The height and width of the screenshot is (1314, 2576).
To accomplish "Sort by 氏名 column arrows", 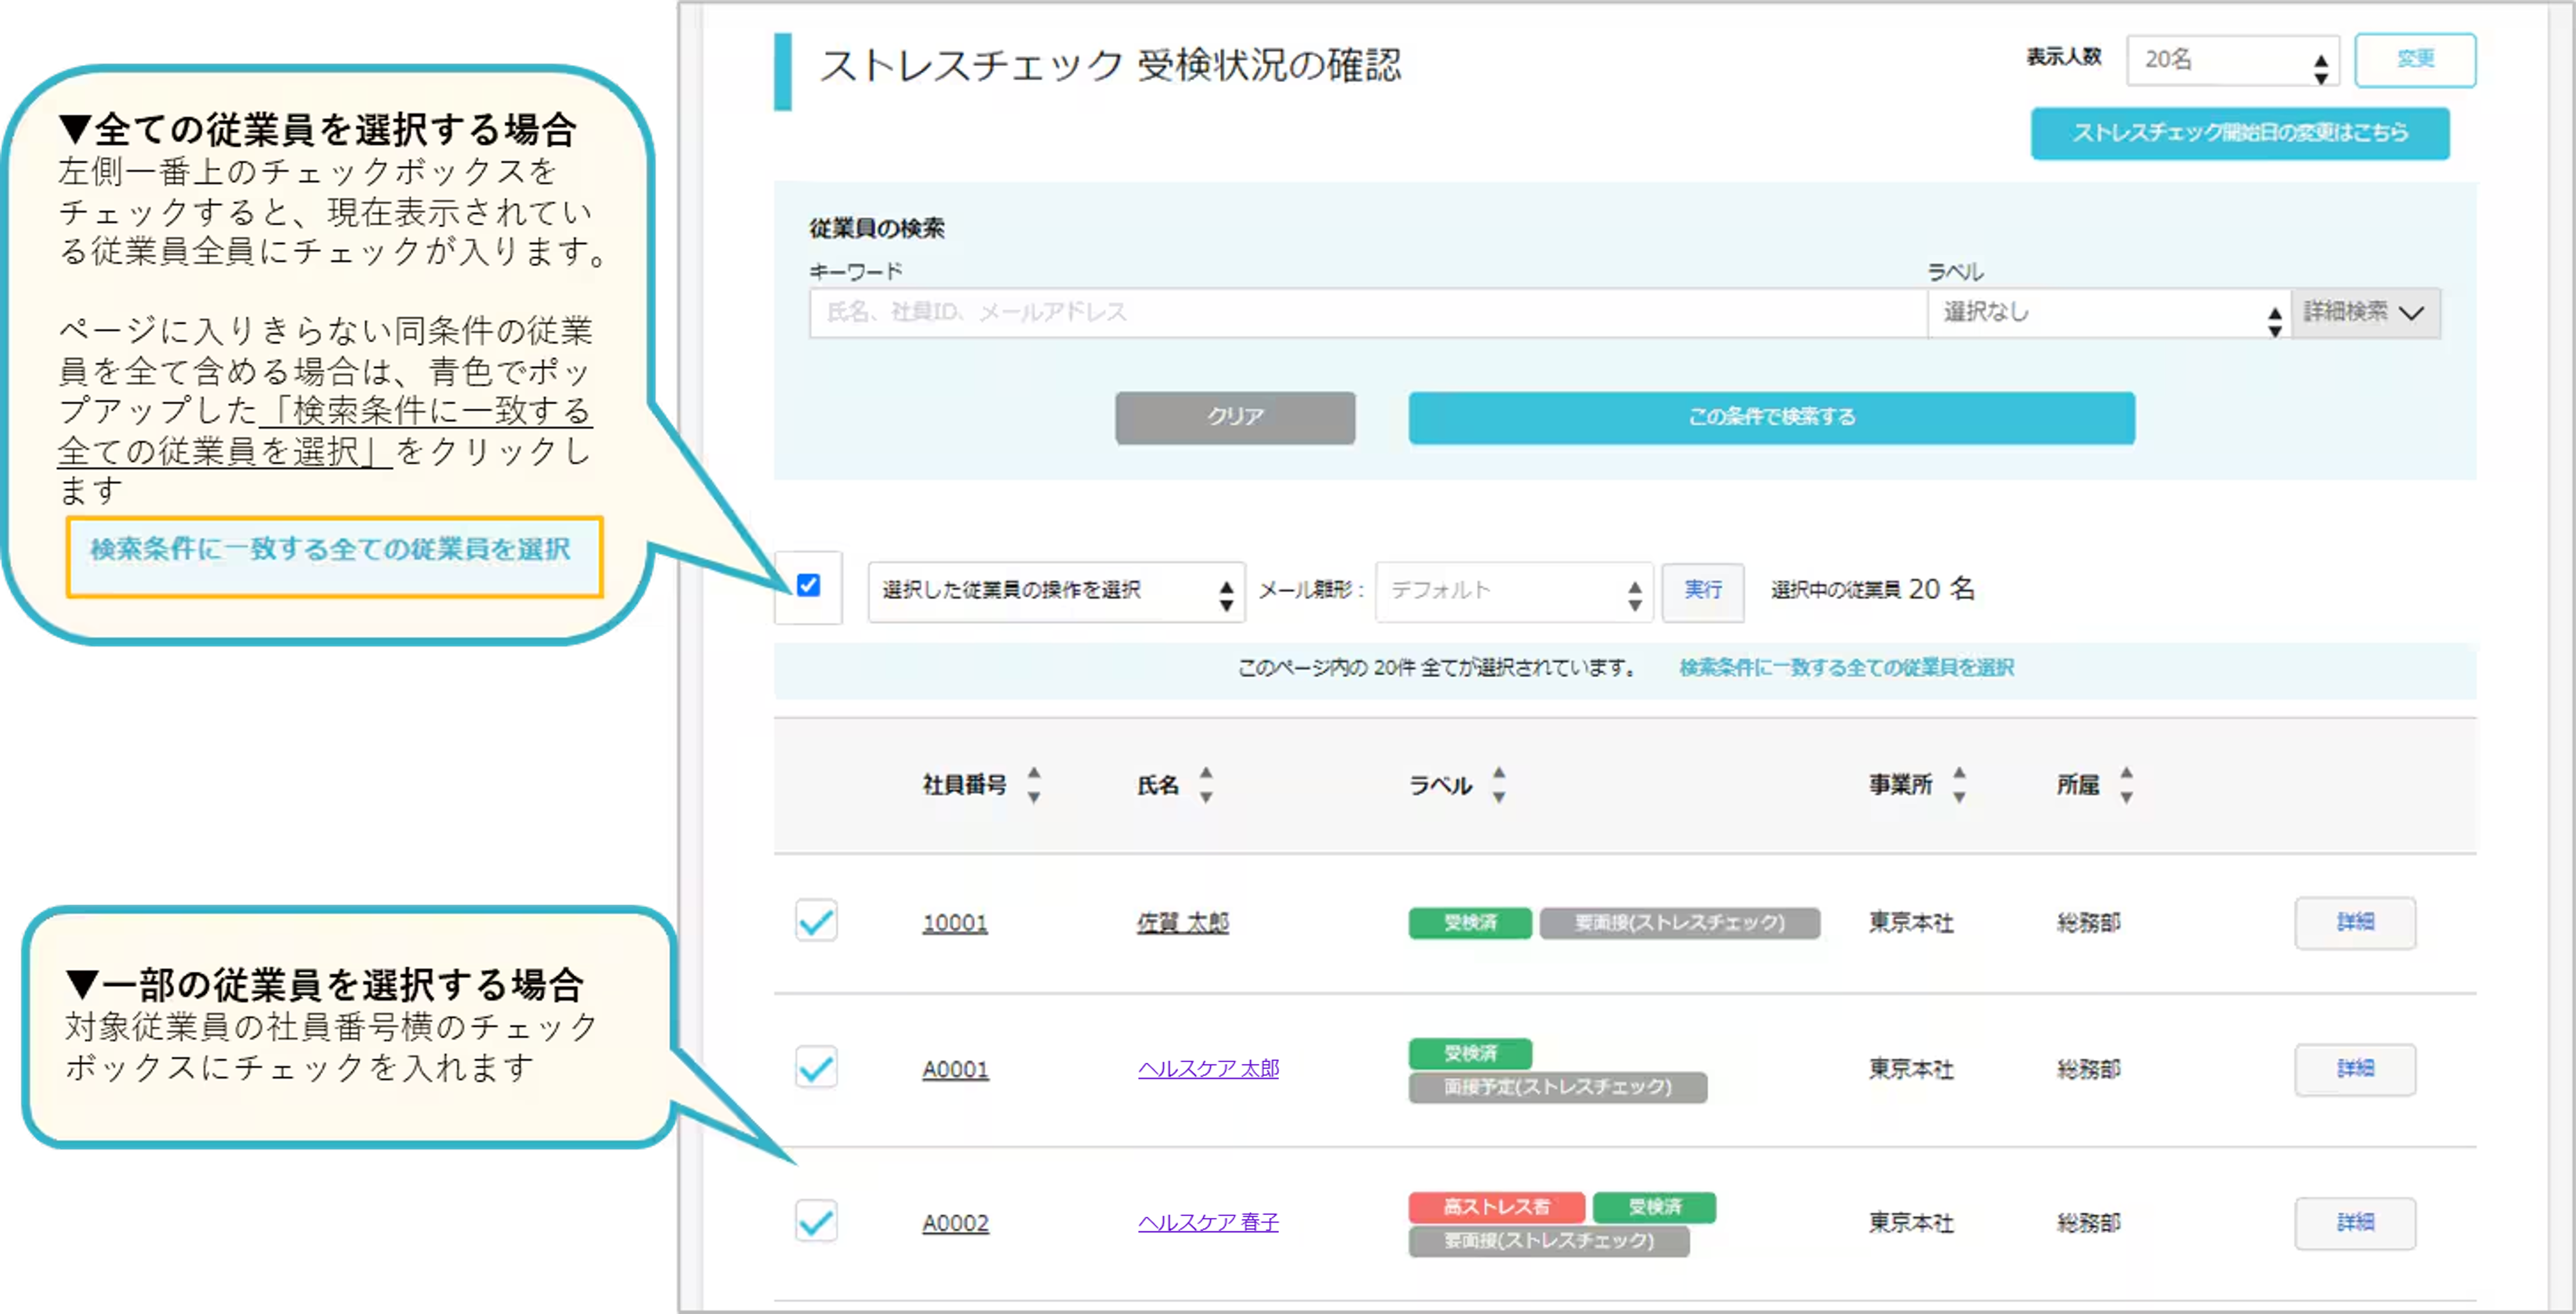I will click(1206, 785).
